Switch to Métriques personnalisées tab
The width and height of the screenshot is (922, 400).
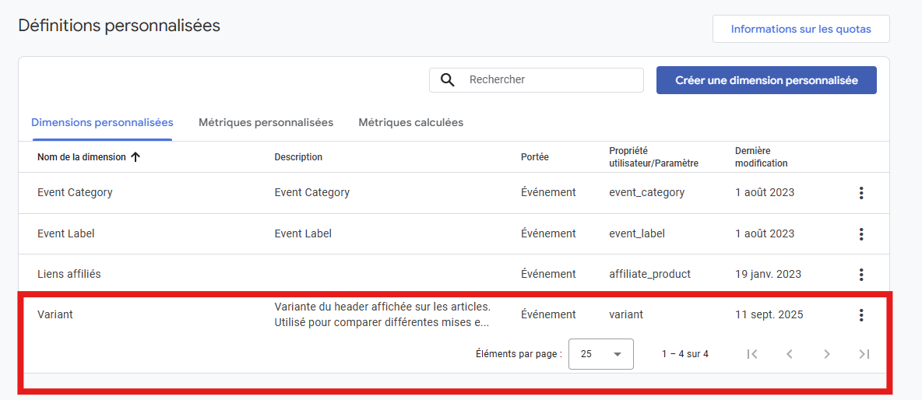pos(266,123)
